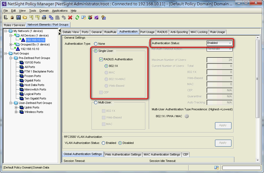Click the My Network folder icon
The width and height of the screenshot is (264, 173).
(11, 31)
